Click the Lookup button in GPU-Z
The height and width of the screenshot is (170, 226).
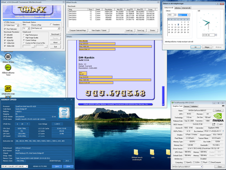218,110
